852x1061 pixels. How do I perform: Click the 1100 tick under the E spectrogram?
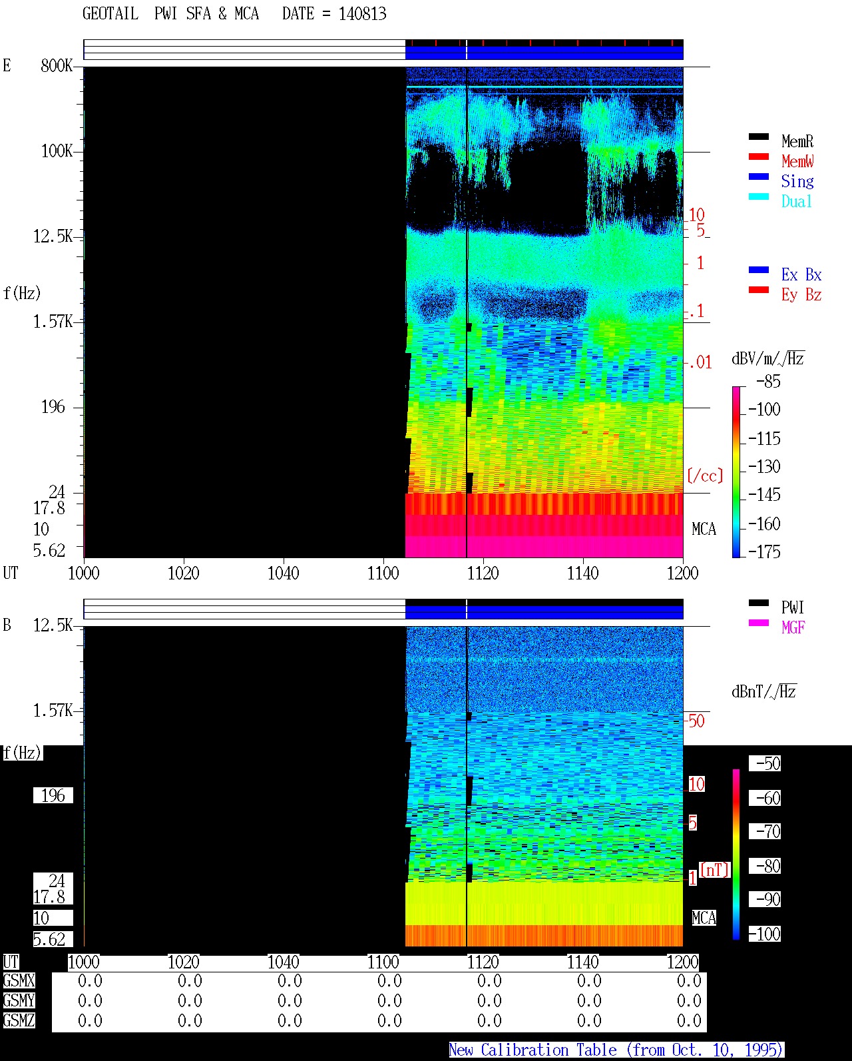383,573
